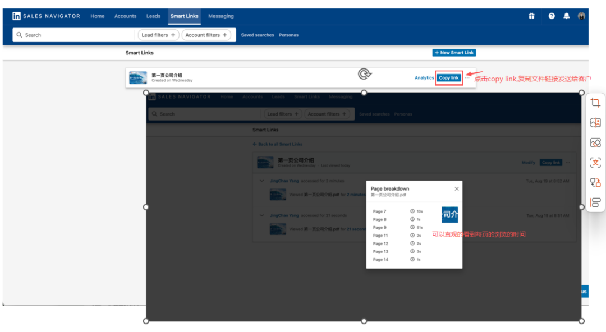Screen dimensions: 606x332
Task: Click the LinkedIn logo in top navigation bar
Action: pos(16,16)
